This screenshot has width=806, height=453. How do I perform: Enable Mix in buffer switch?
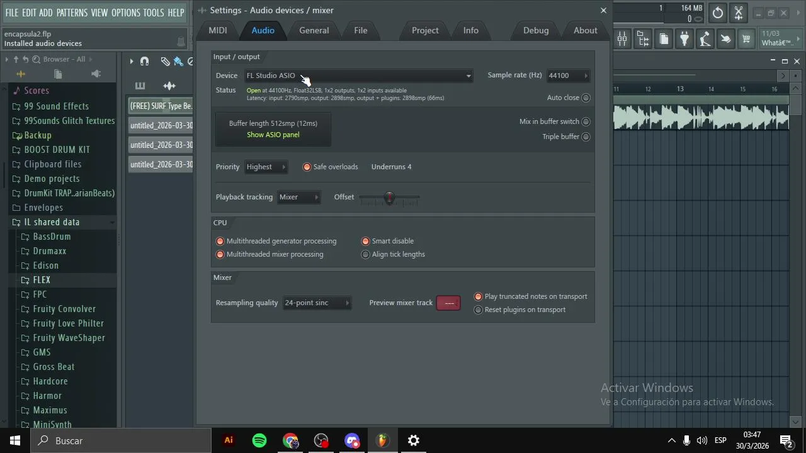[586, 121]
